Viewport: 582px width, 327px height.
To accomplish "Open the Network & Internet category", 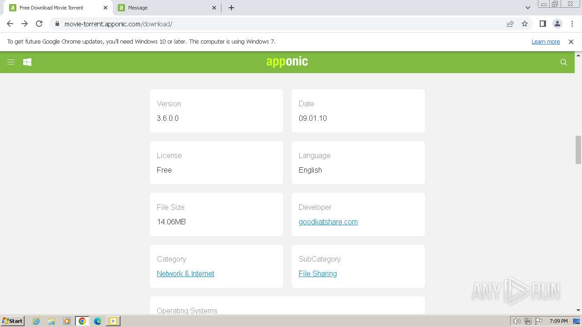I will click(186, 273).
